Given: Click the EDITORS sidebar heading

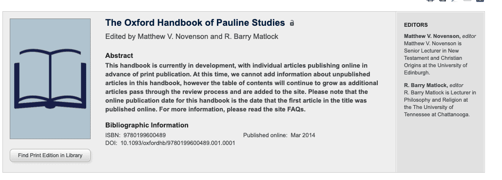Looking at the screenshot, I should (x=416, y=25).
